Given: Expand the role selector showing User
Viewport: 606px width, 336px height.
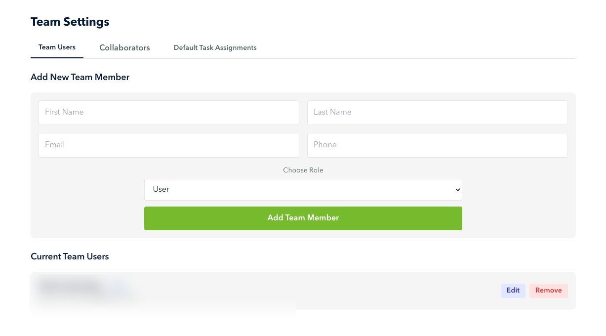Looking at the screenshot, I should tap(303, 189).
